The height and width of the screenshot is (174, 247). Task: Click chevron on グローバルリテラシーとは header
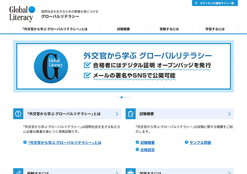click(117, 114)
